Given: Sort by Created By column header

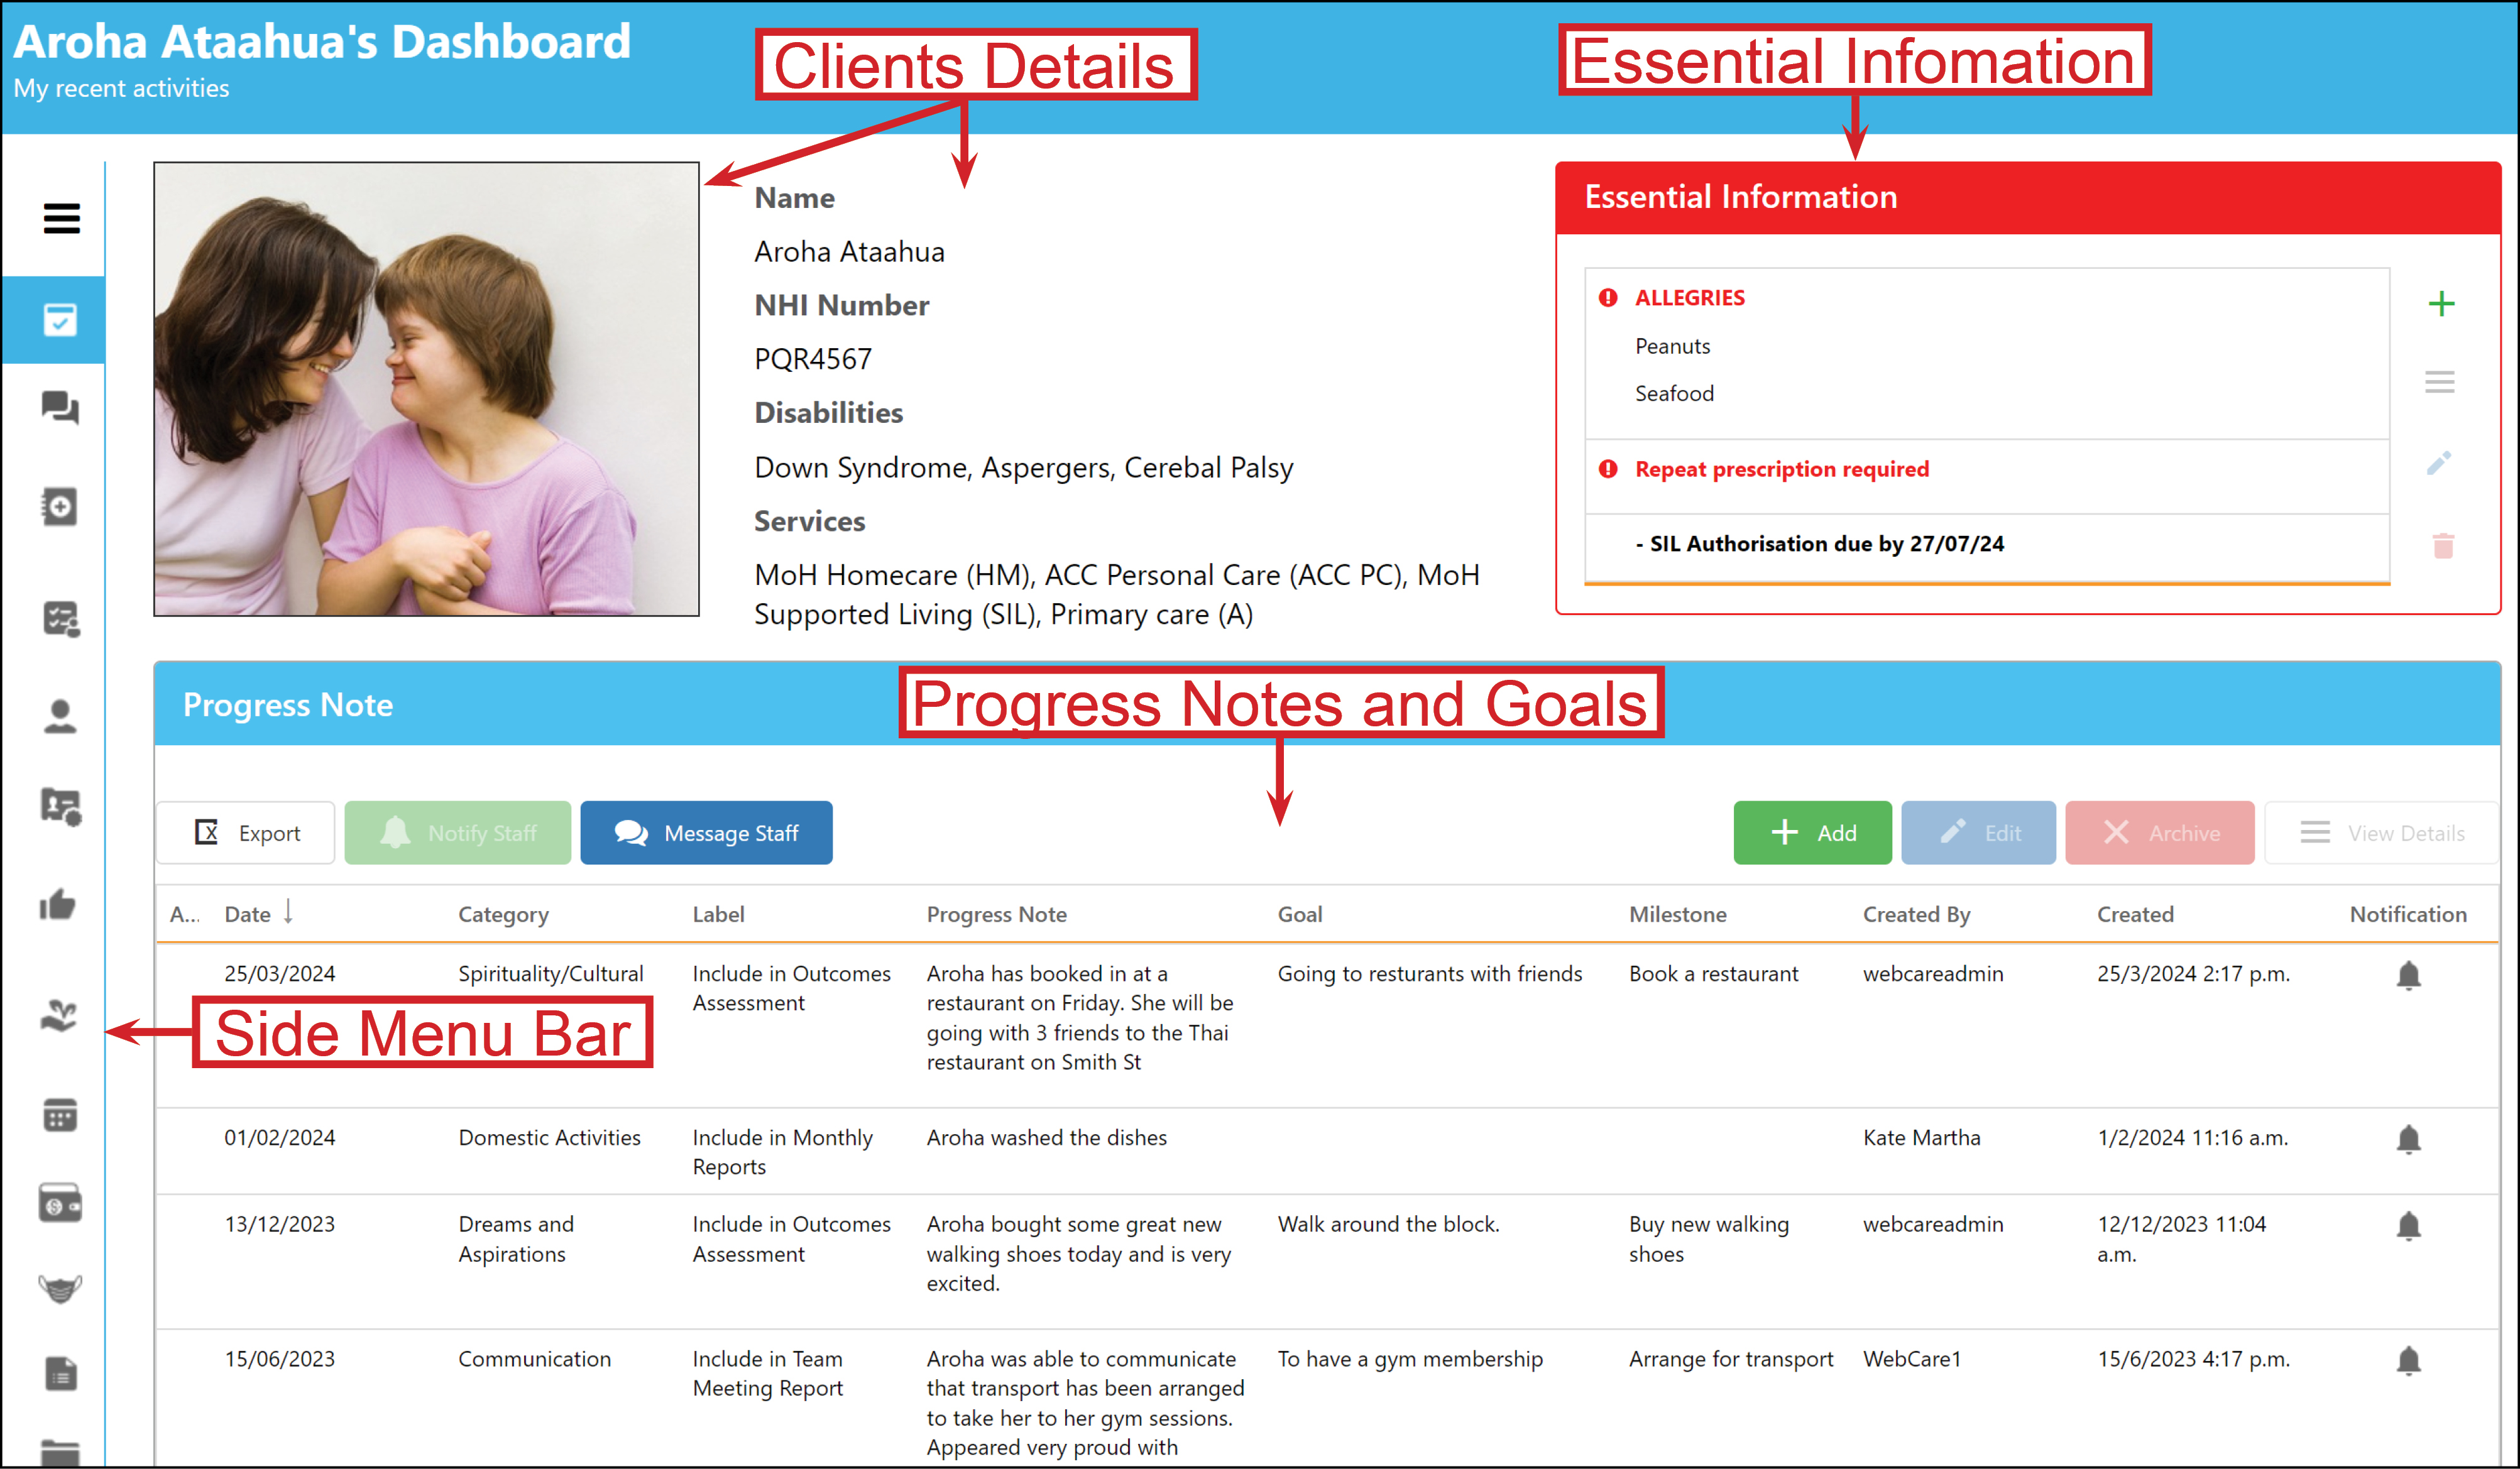Looking at the screenshot, I should (x=1916, y=914).
